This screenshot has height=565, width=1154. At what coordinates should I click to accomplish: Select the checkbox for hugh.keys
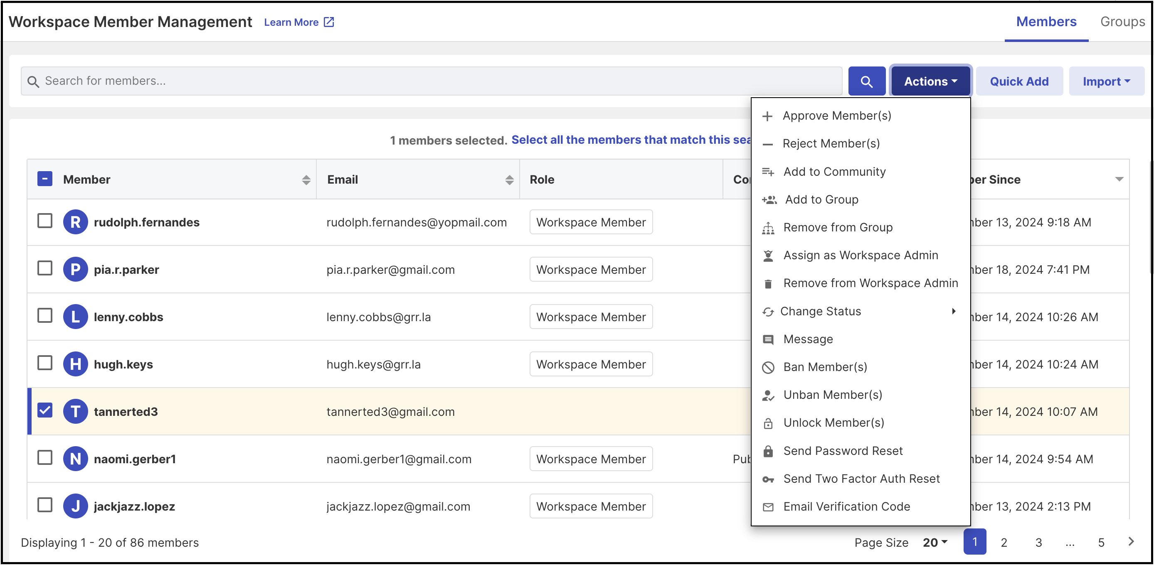pyautogui.click(x=45, y=363)
